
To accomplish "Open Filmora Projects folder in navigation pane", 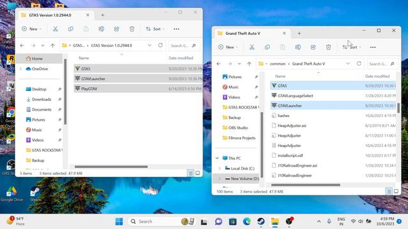I will [x=242, y=138].
